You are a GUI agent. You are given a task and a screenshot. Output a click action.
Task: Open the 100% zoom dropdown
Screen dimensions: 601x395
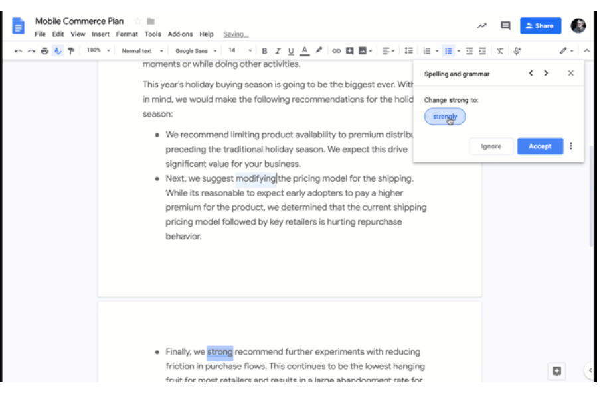pos(98,50)
